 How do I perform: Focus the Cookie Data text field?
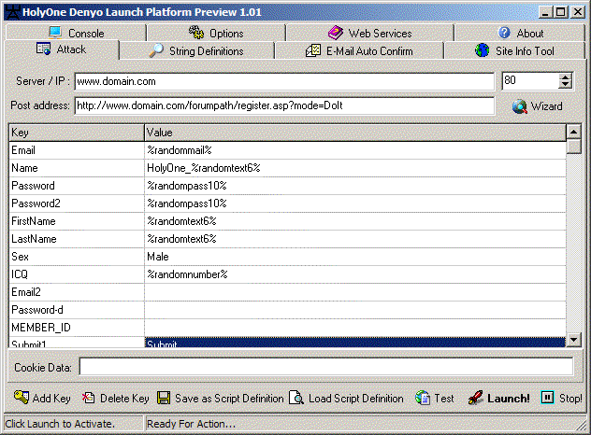coord(325,367)
